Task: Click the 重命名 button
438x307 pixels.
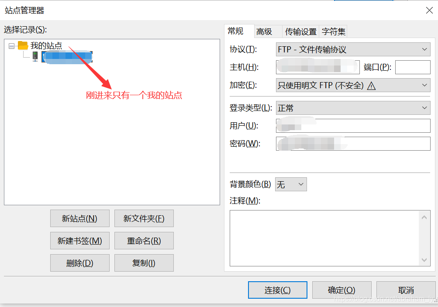Action: pos(144,241)
